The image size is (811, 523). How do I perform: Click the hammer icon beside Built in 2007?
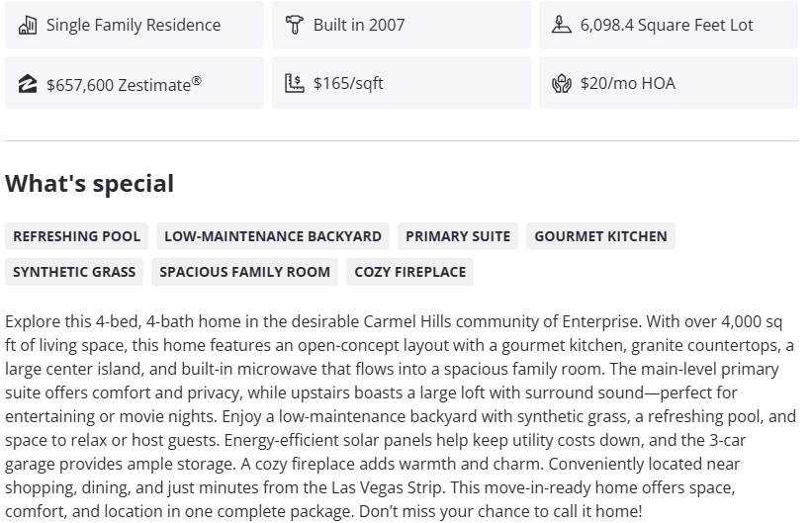click(x=295, y=25)
